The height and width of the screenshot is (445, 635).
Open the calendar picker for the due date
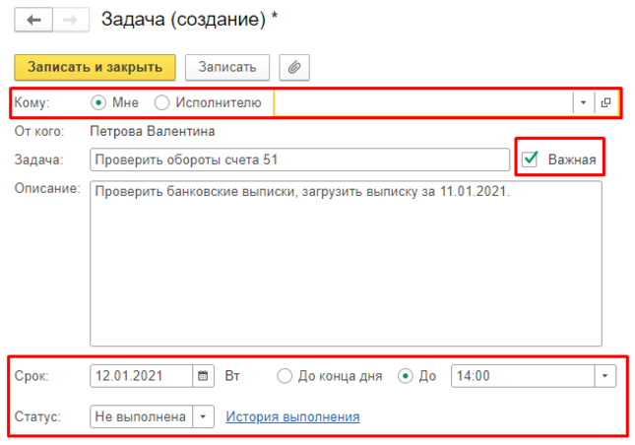click(x=203, y=376)
